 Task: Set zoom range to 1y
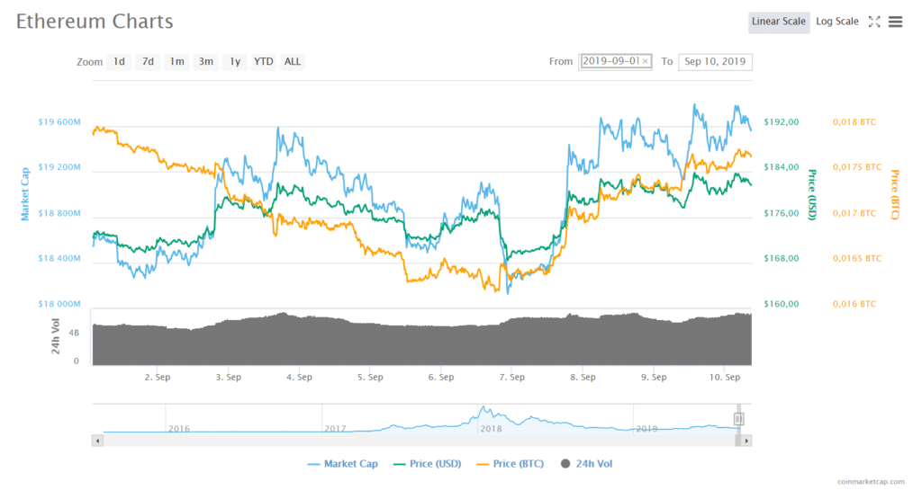235,62
